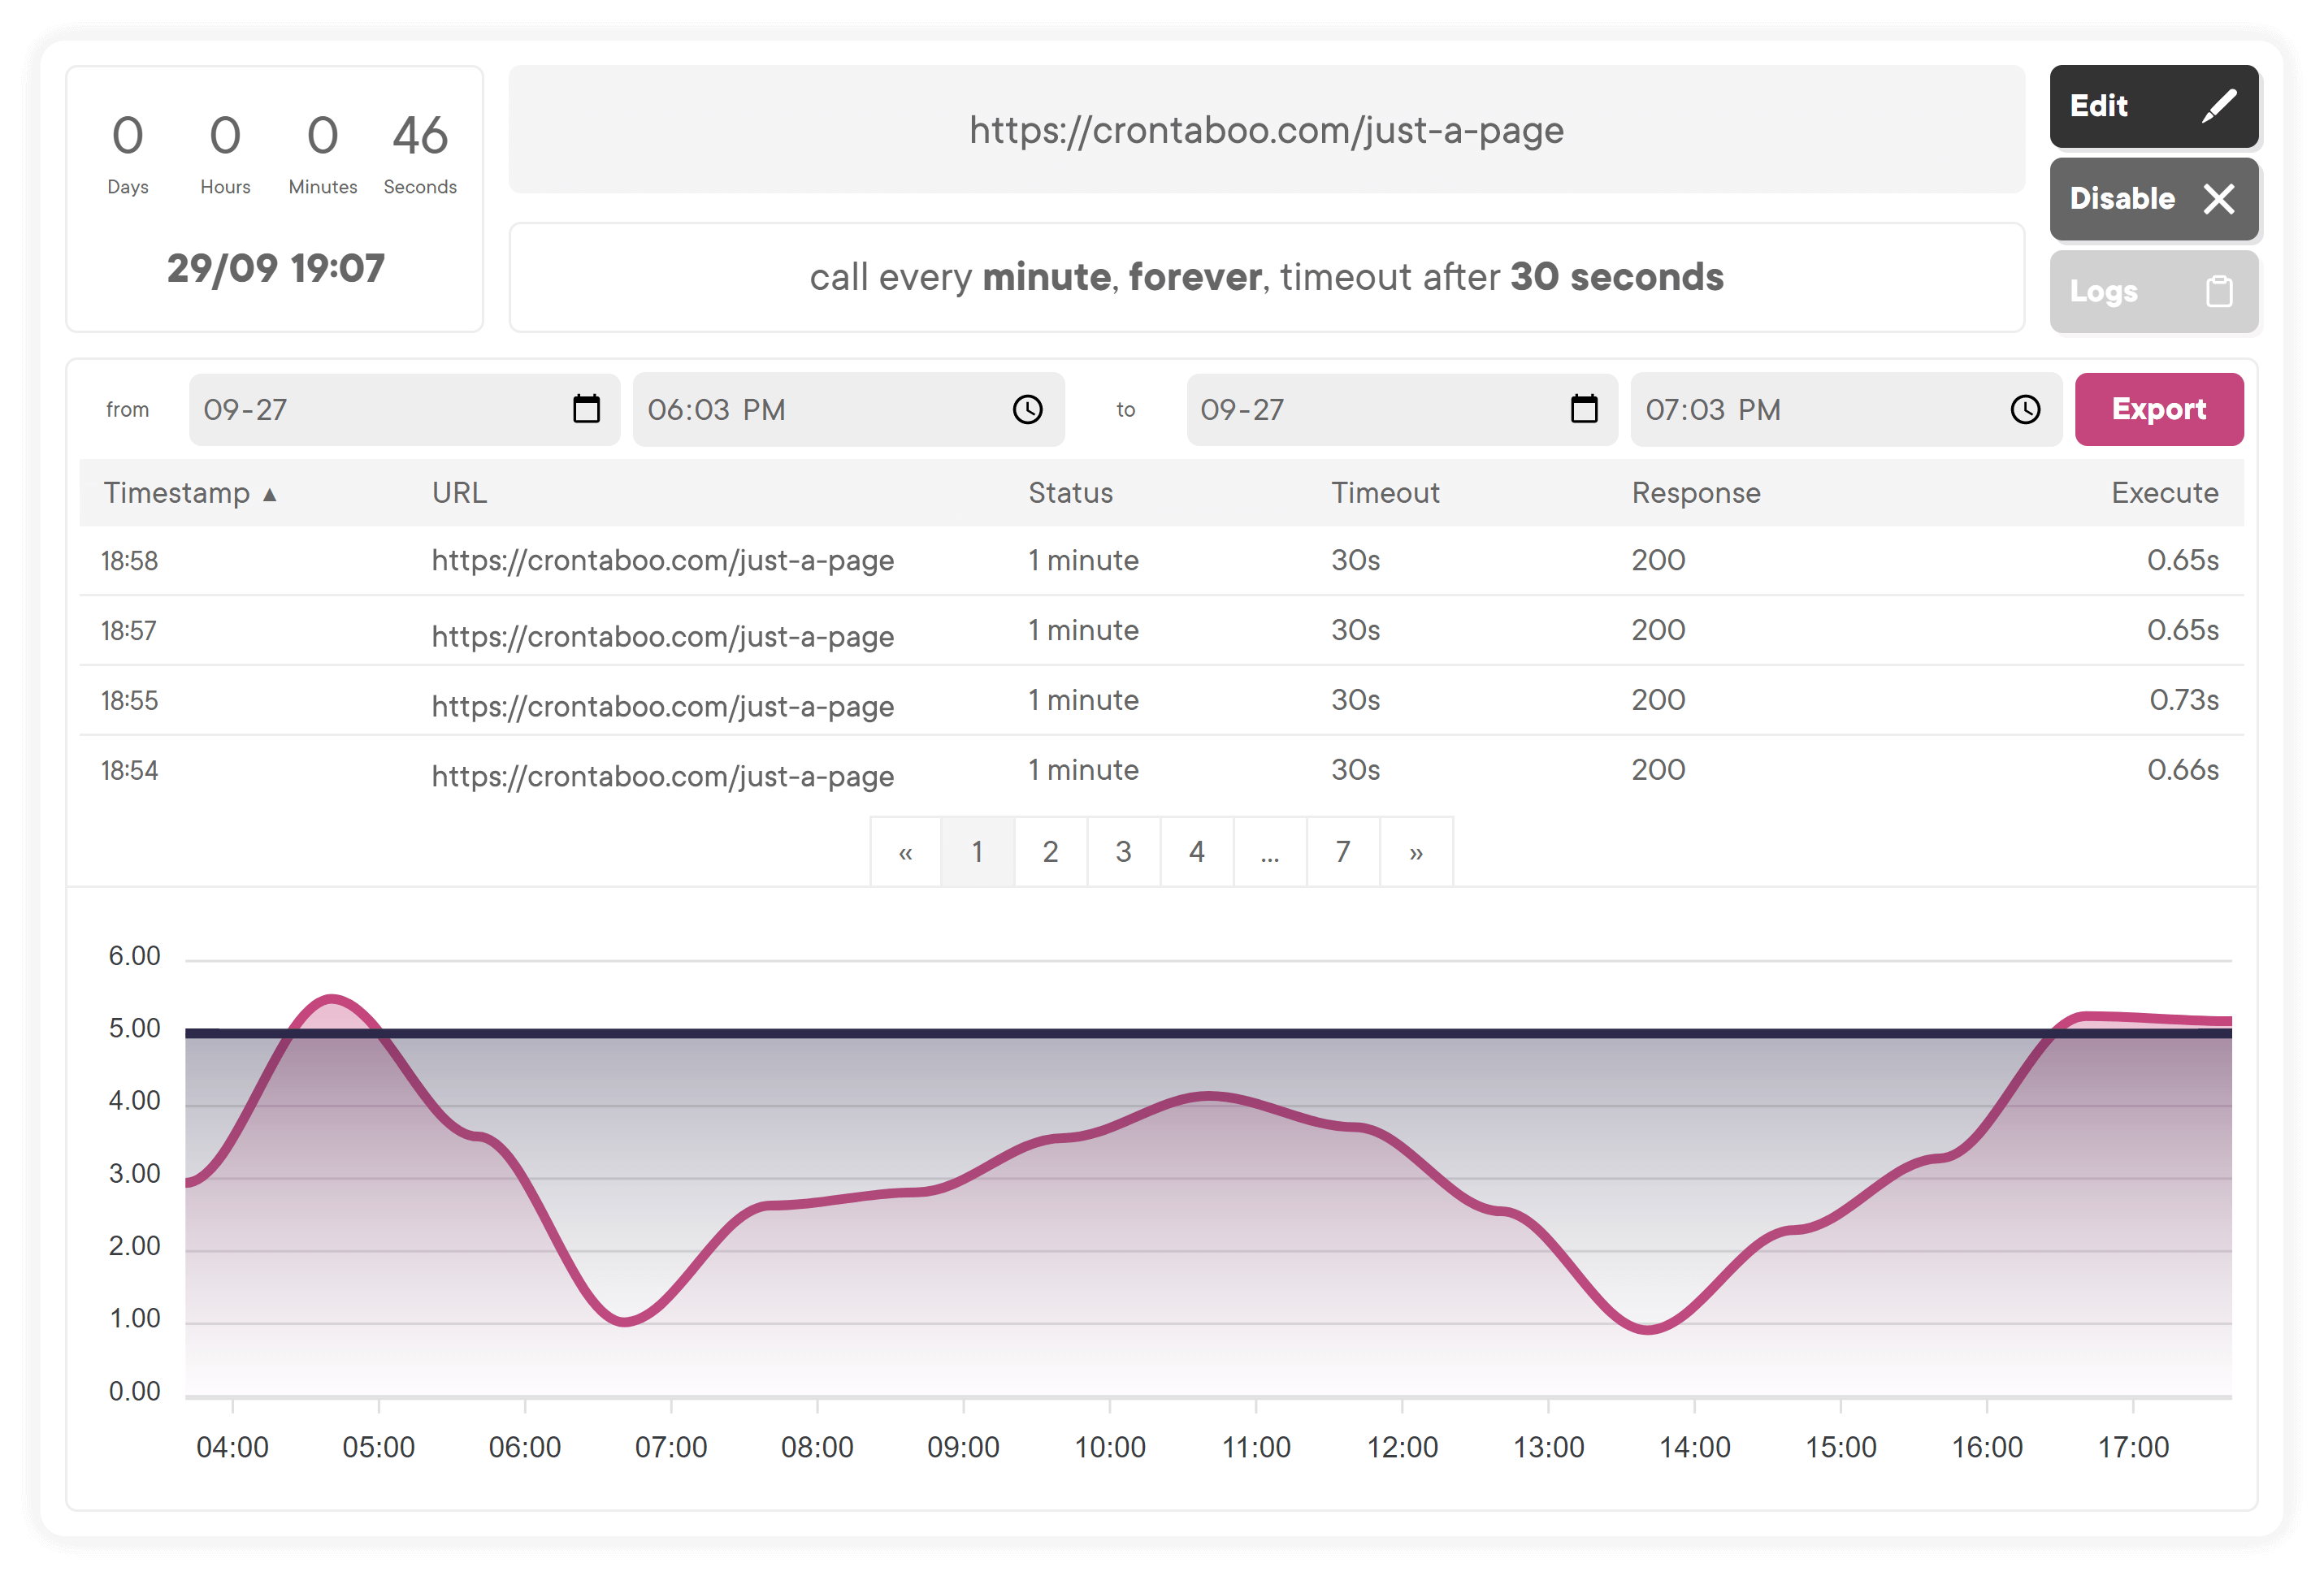Toggle Timestamp sort arrow

coord(269,495)
